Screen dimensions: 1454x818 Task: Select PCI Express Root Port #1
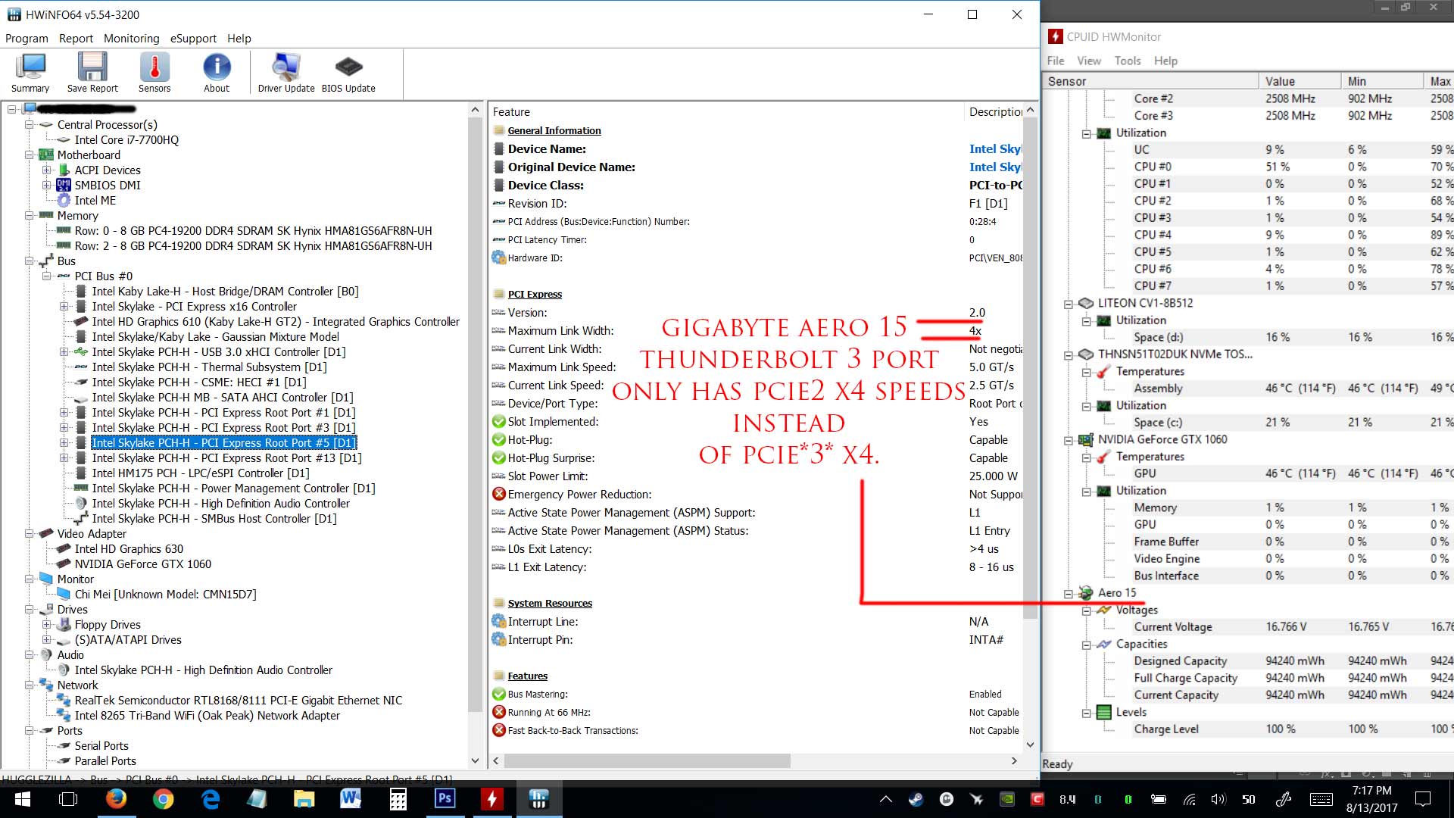coord(223,413)
